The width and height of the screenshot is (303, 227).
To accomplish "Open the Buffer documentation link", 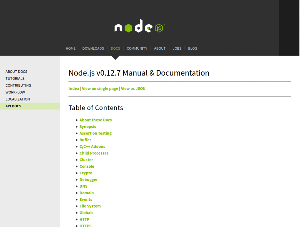I will click(x=85, y=140).
